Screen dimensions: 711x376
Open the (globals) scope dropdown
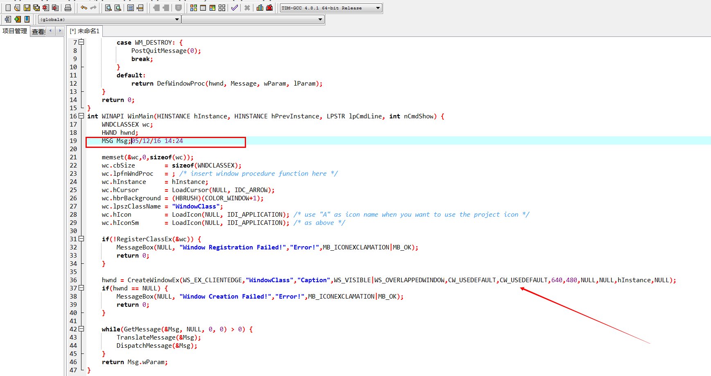pyautogui.click(x=177, y=19)
